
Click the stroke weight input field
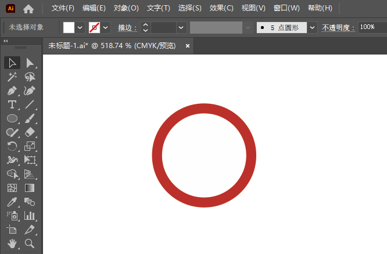point(164,28)
